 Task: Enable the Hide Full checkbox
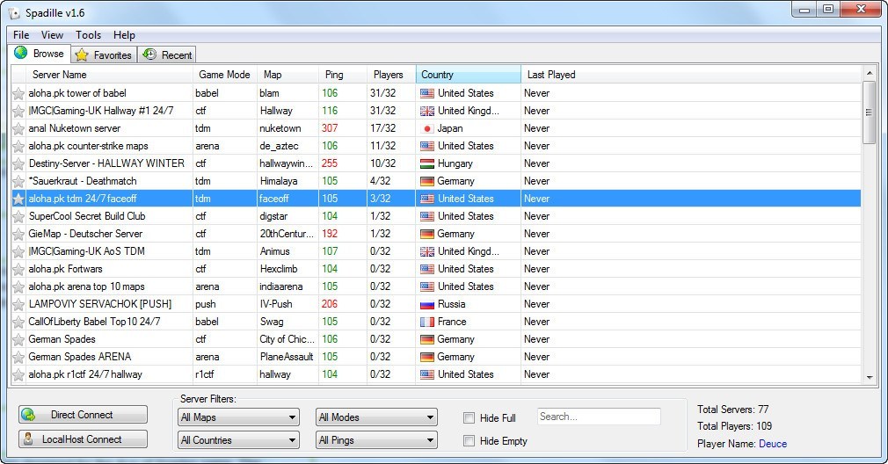pyautogui.click(x=469, y=417)
